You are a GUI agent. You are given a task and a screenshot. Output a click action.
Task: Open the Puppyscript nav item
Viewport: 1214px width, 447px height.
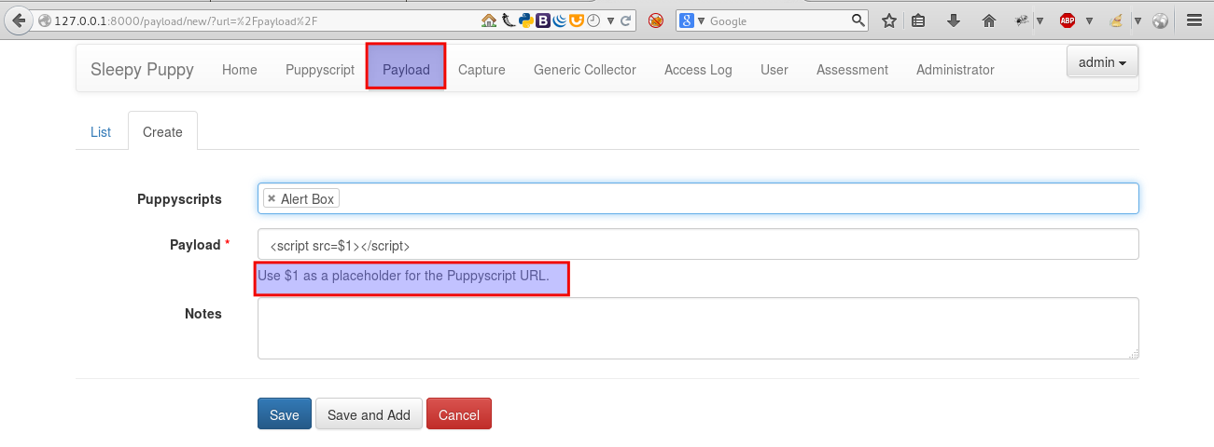(320, 69)
